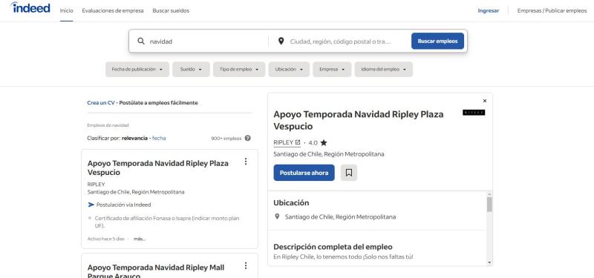Click 'Empleos de navidad' label
This screenshot has width=594, height=278.
108,125
